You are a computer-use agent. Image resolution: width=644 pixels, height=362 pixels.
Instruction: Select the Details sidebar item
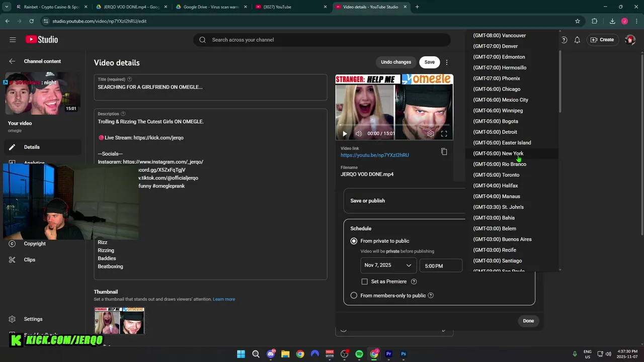pos(43,147)
